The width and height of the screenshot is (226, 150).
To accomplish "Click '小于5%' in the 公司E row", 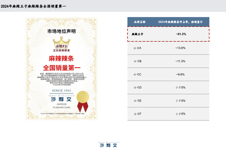I will click(x=180, y=101).
